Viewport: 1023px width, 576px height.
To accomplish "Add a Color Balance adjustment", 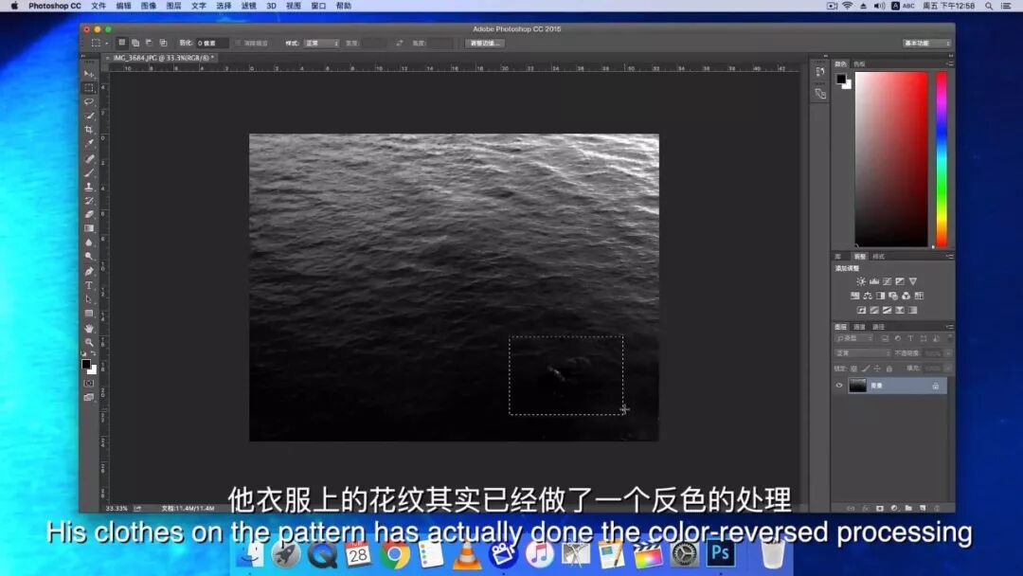I will [x=867, y=296].
